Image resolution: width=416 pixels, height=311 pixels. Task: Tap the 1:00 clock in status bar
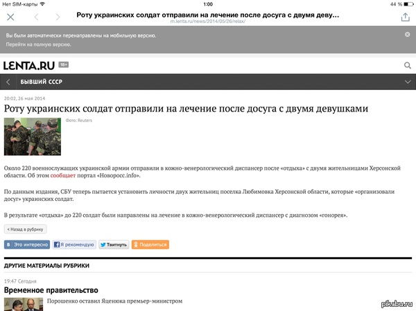[x=208, y=4]
